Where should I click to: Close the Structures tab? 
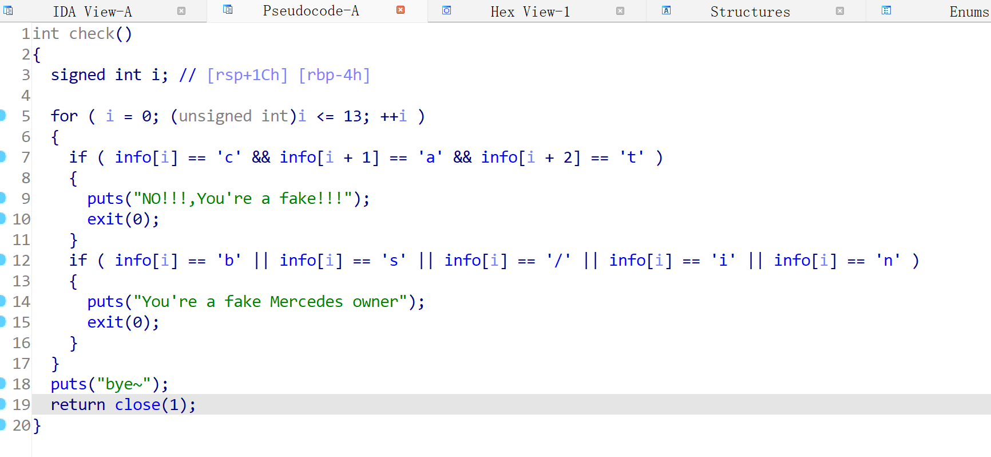click(x=840, y=11)
